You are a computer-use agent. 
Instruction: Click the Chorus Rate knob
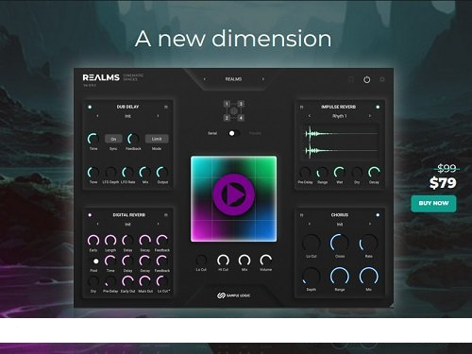coord(368,244)
